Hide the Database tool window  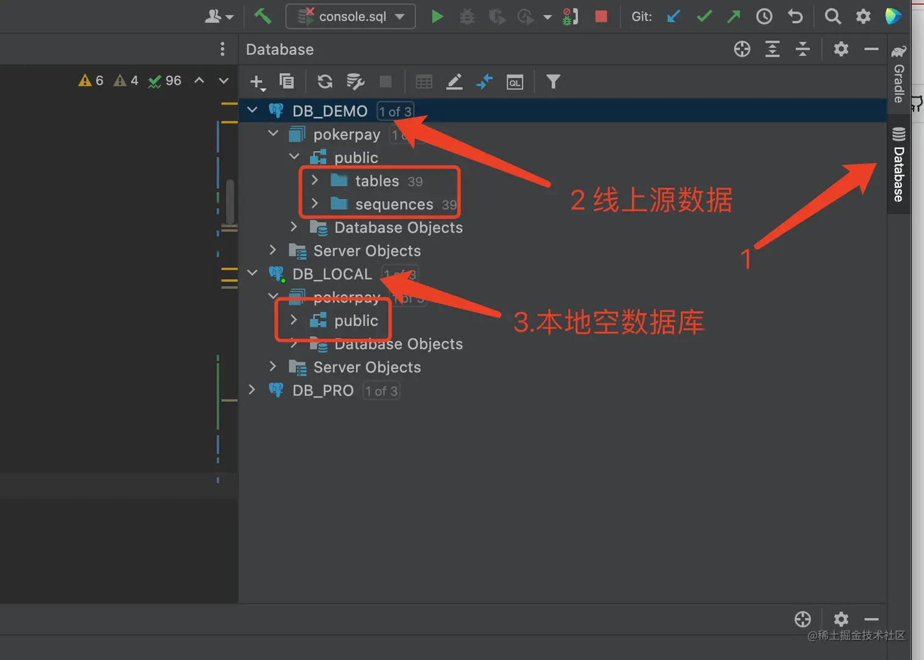pos(871,49)
